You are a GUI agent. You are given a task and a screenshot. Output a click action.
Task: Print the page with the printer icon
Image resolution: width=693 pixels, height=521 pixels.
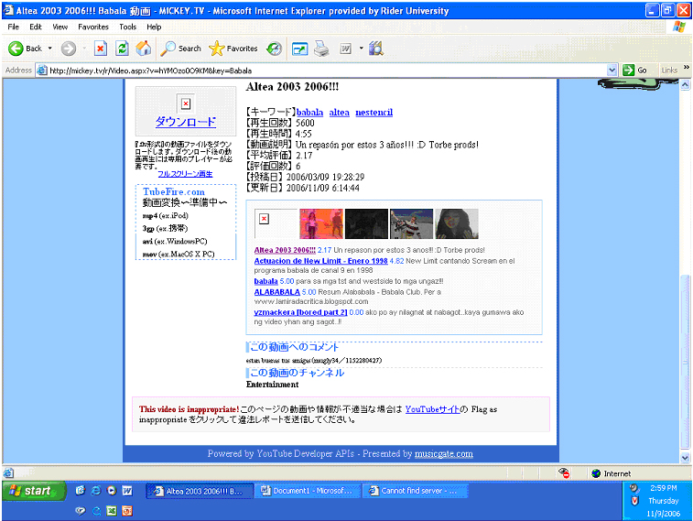pos(321,49)
